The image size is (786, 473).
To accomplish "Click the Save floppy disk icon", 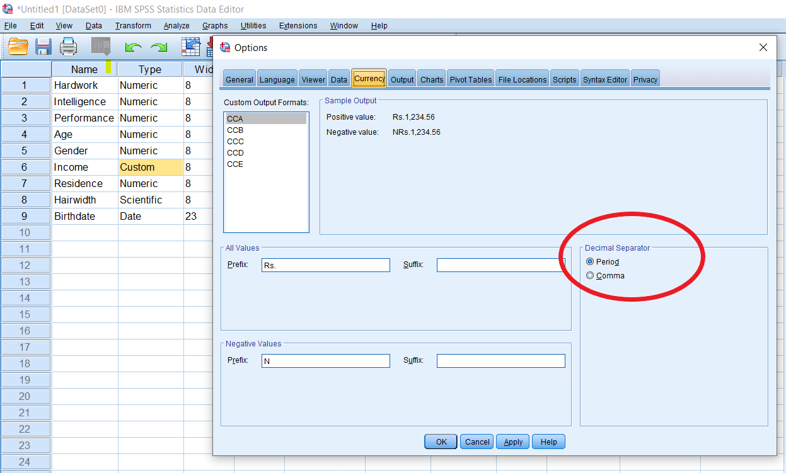I will [43, 47].
